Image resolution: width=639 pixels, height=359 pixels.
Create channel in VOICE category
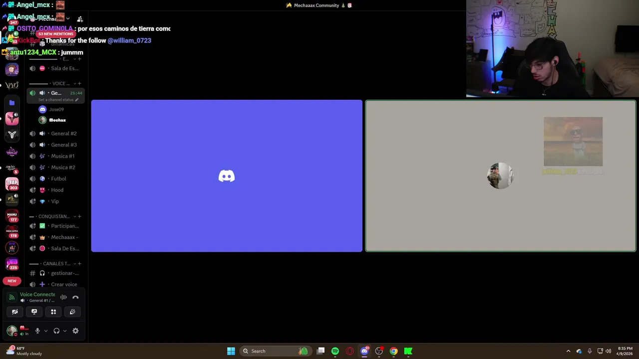(79, 83)
